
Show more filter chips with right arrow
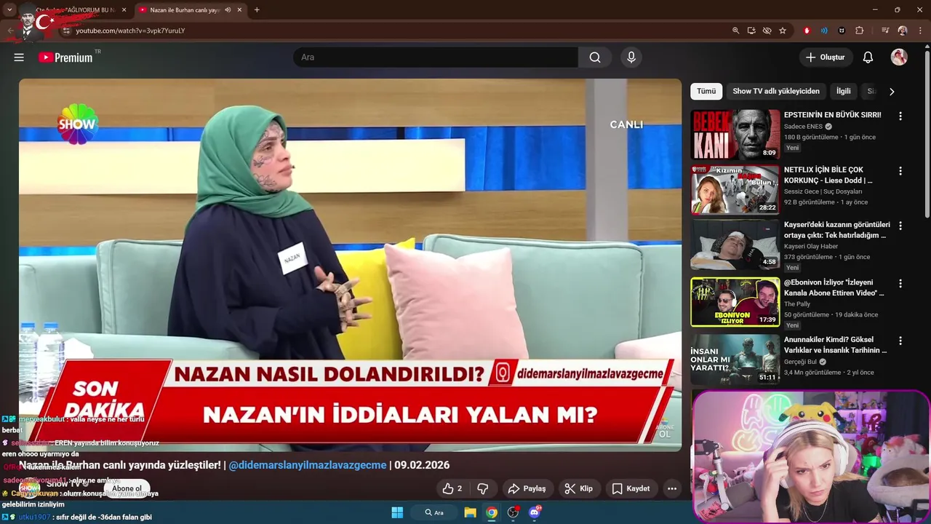pos(892,92)
